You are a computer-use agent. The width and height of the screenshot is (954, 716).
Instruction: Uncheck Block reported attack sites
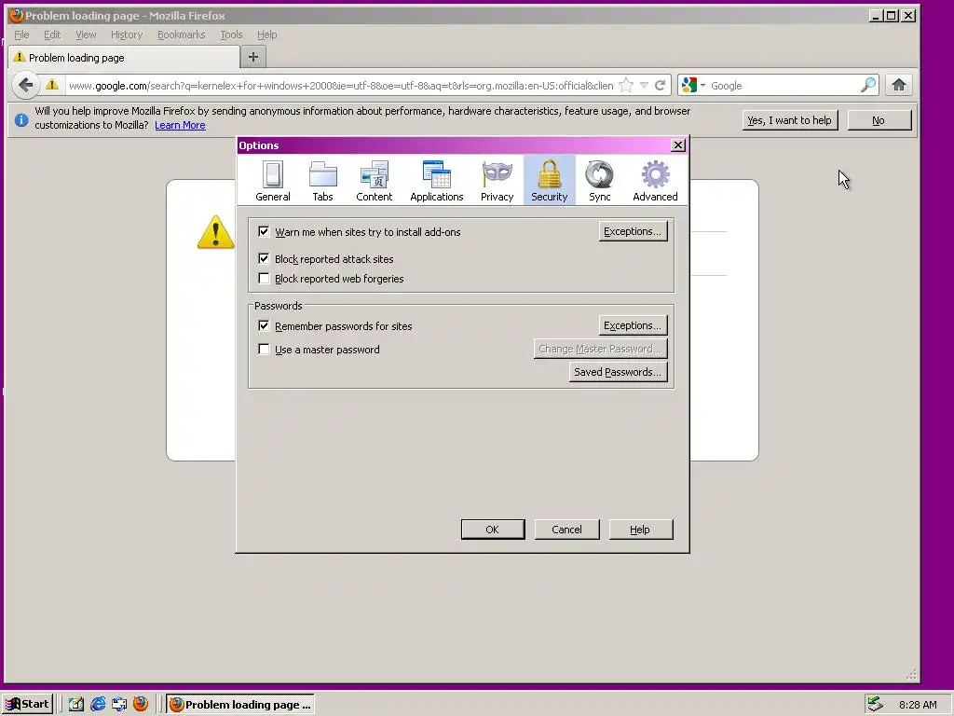(264, 258)
